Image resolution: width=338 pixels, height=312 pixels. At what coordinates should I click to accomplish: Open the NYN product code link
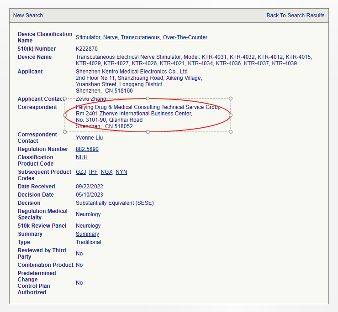(x=121, y=172)
